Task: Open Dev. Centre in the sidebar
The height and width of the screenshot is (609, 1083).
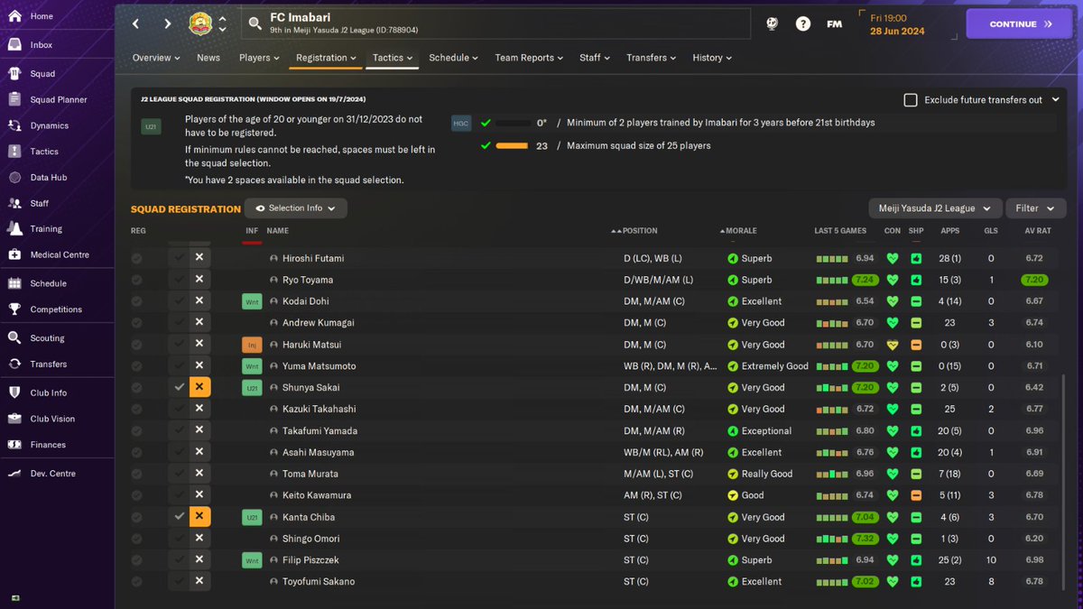Action: click(x=52, y=474)
